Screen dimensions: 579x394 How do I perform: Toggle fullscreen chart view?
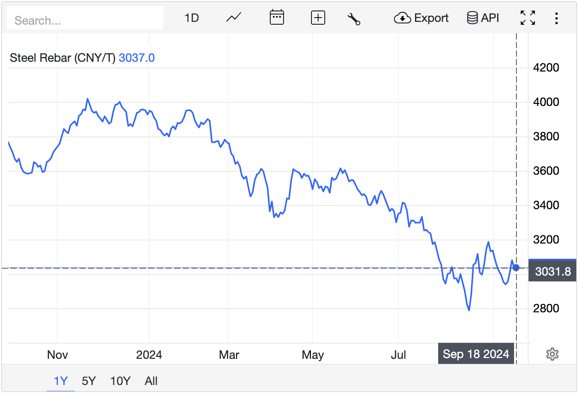click(x=528, y=18)
